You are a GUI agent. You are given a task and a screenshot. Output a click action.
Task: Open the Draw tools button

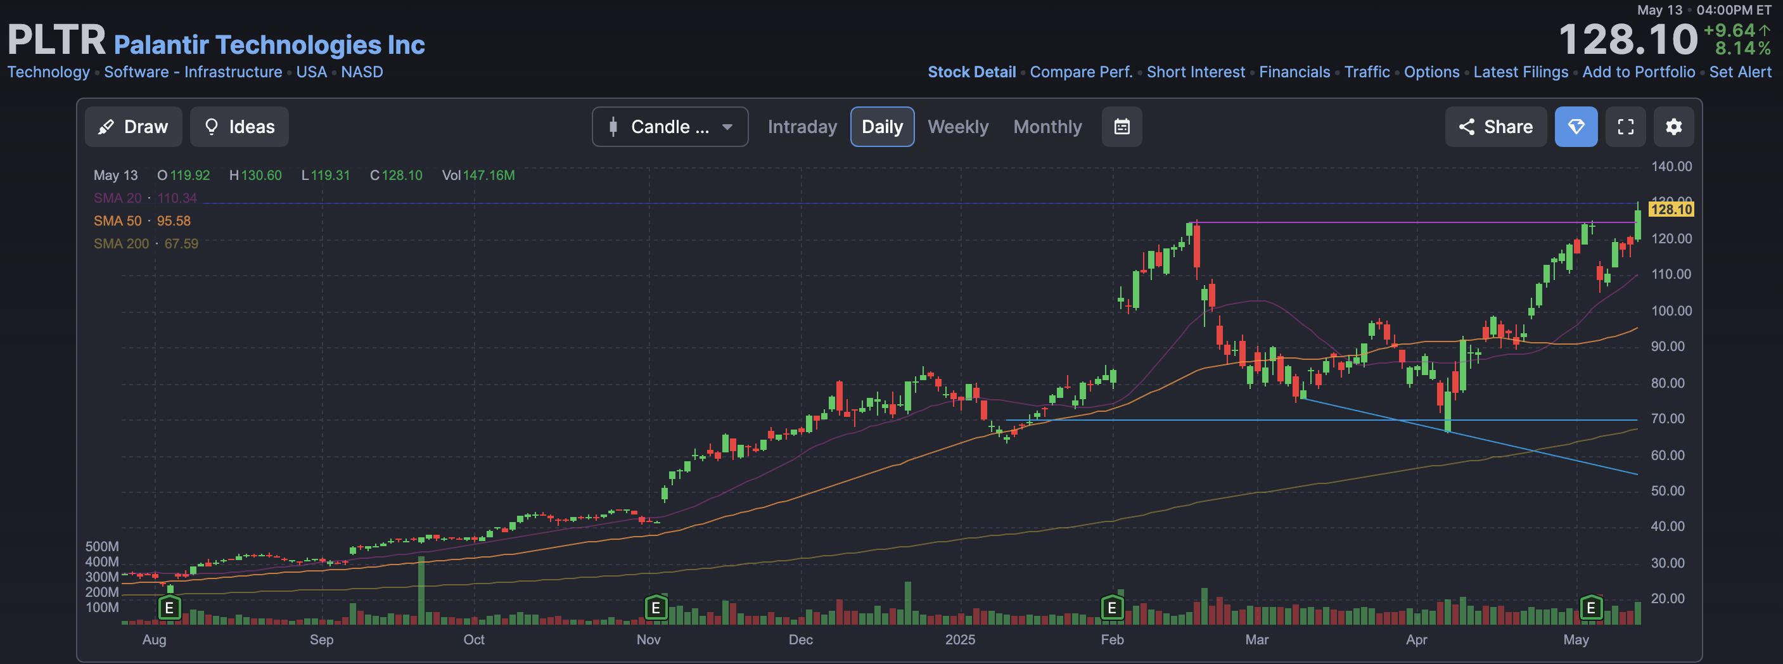tap(134, 127)
